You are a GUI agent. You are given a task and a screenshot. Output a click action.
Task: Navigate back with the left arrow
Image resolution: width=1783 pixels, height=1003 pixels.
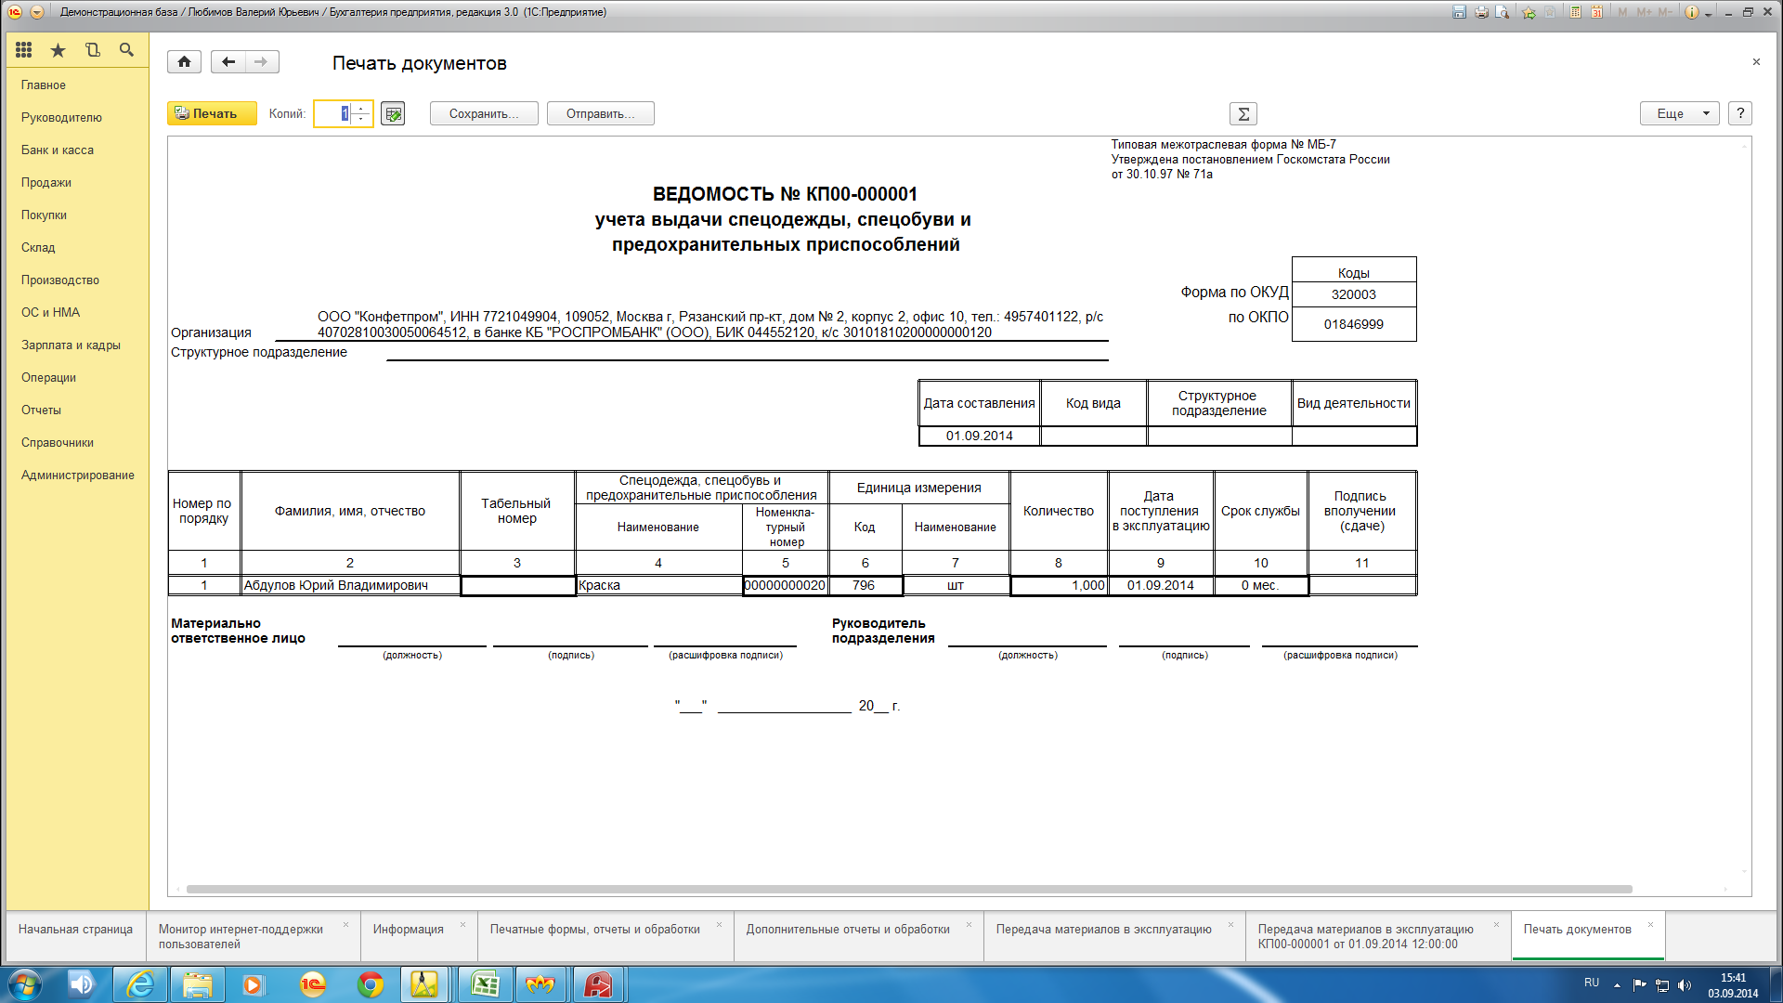tap(228, 61)
